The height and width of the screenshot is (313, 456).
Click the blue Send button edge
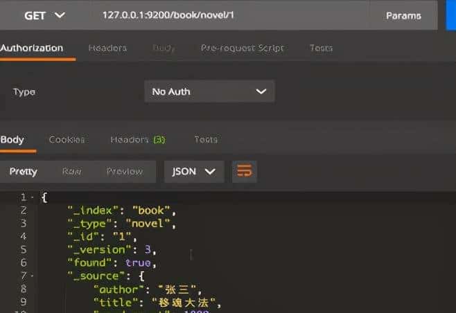[x=451, y=15]
